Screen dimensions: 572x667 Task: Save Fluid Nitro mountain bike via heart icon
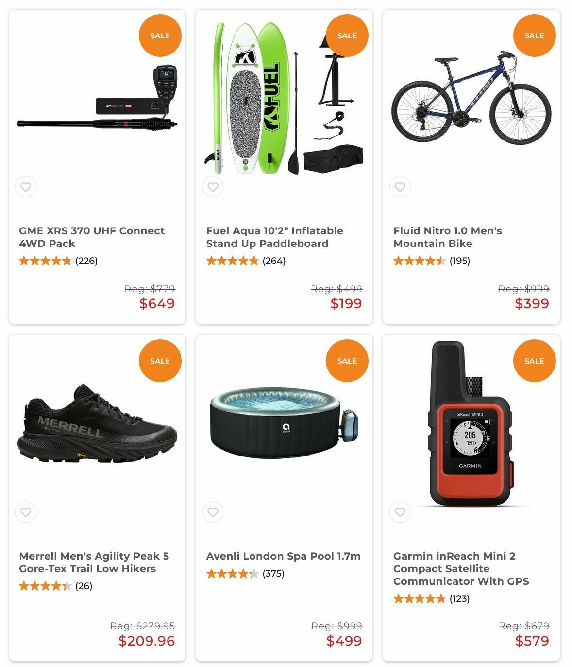400,187
